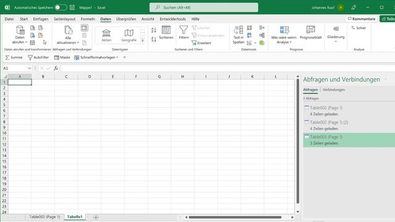Import data from Text/CSV file icon
The height and width of the screenshot is (222, 395).
click(x=33, y=28)
